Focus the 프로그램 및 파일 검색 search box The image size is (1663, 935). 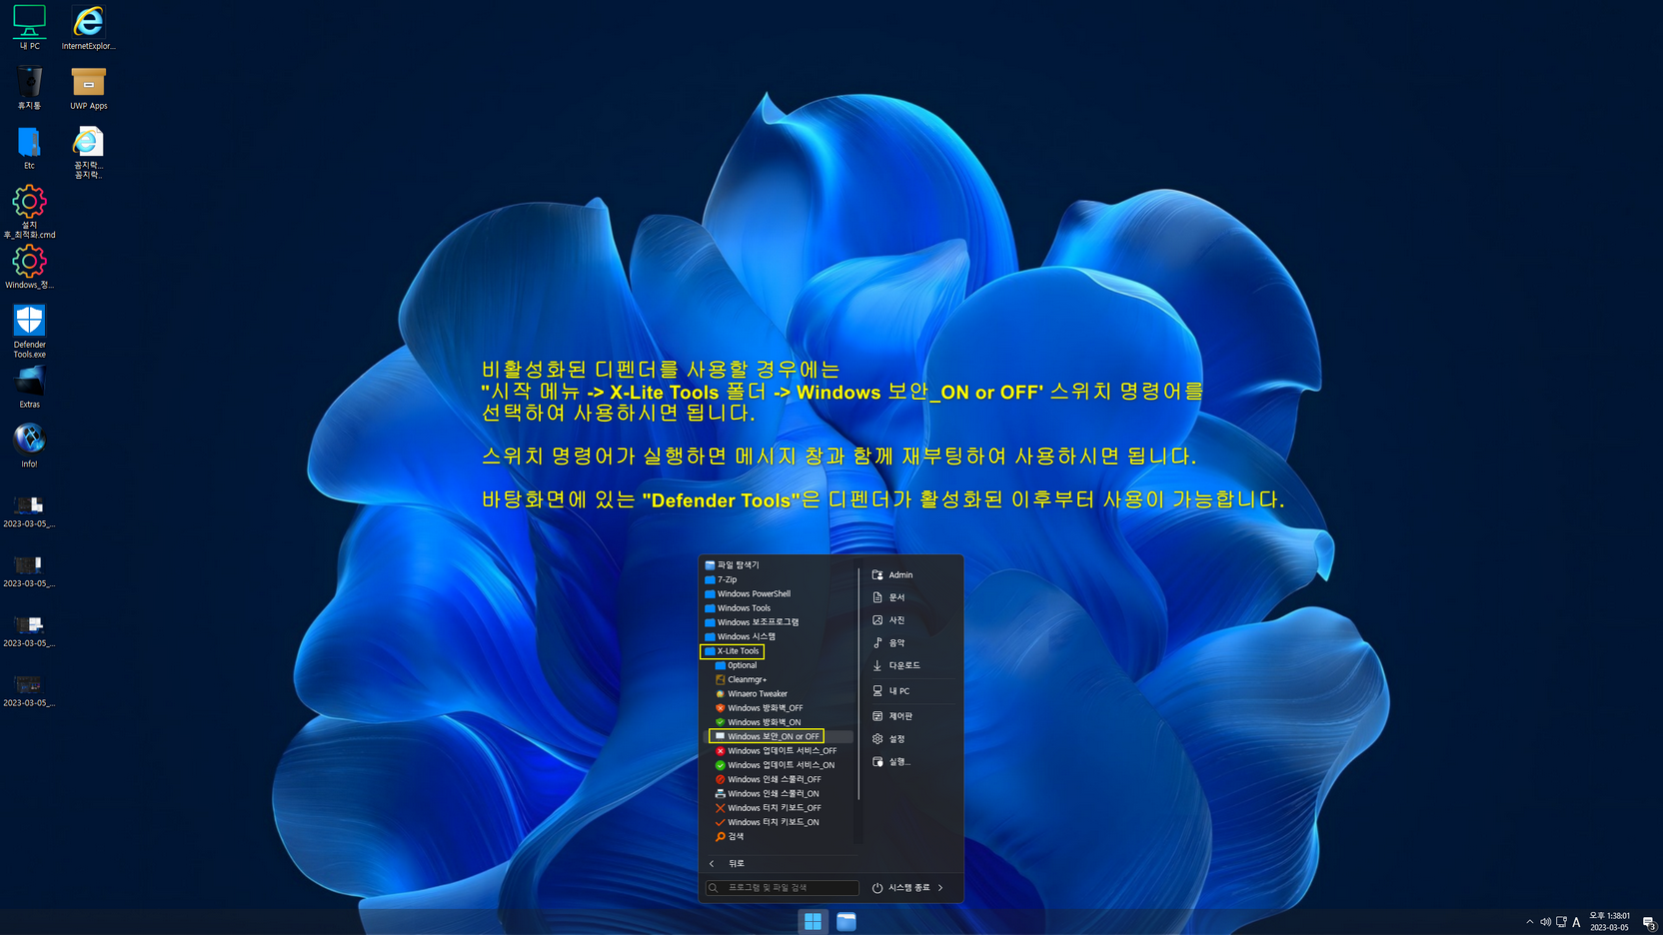(x=782, y=887)
